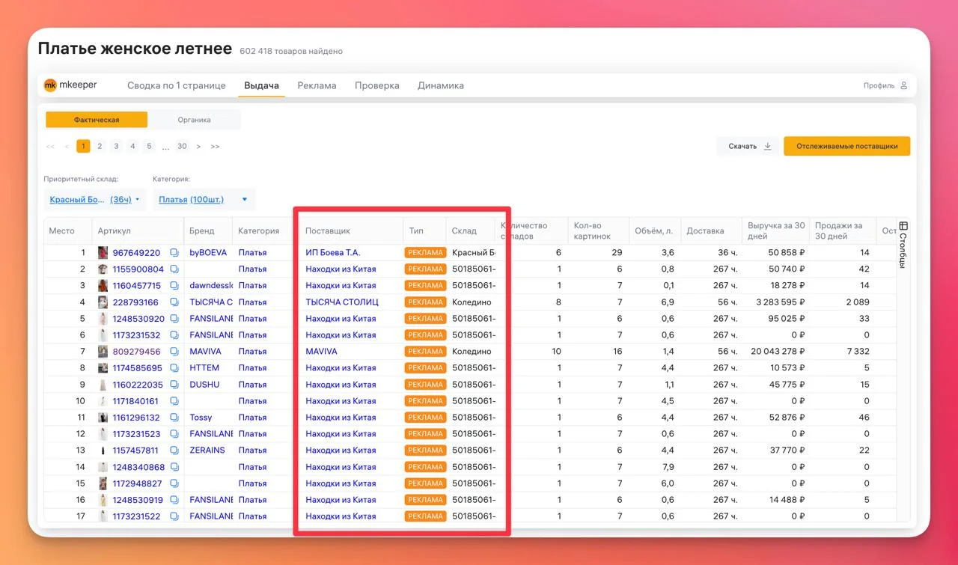Download results with the Скачать button

pyautogui.click(x=748, y=146)
